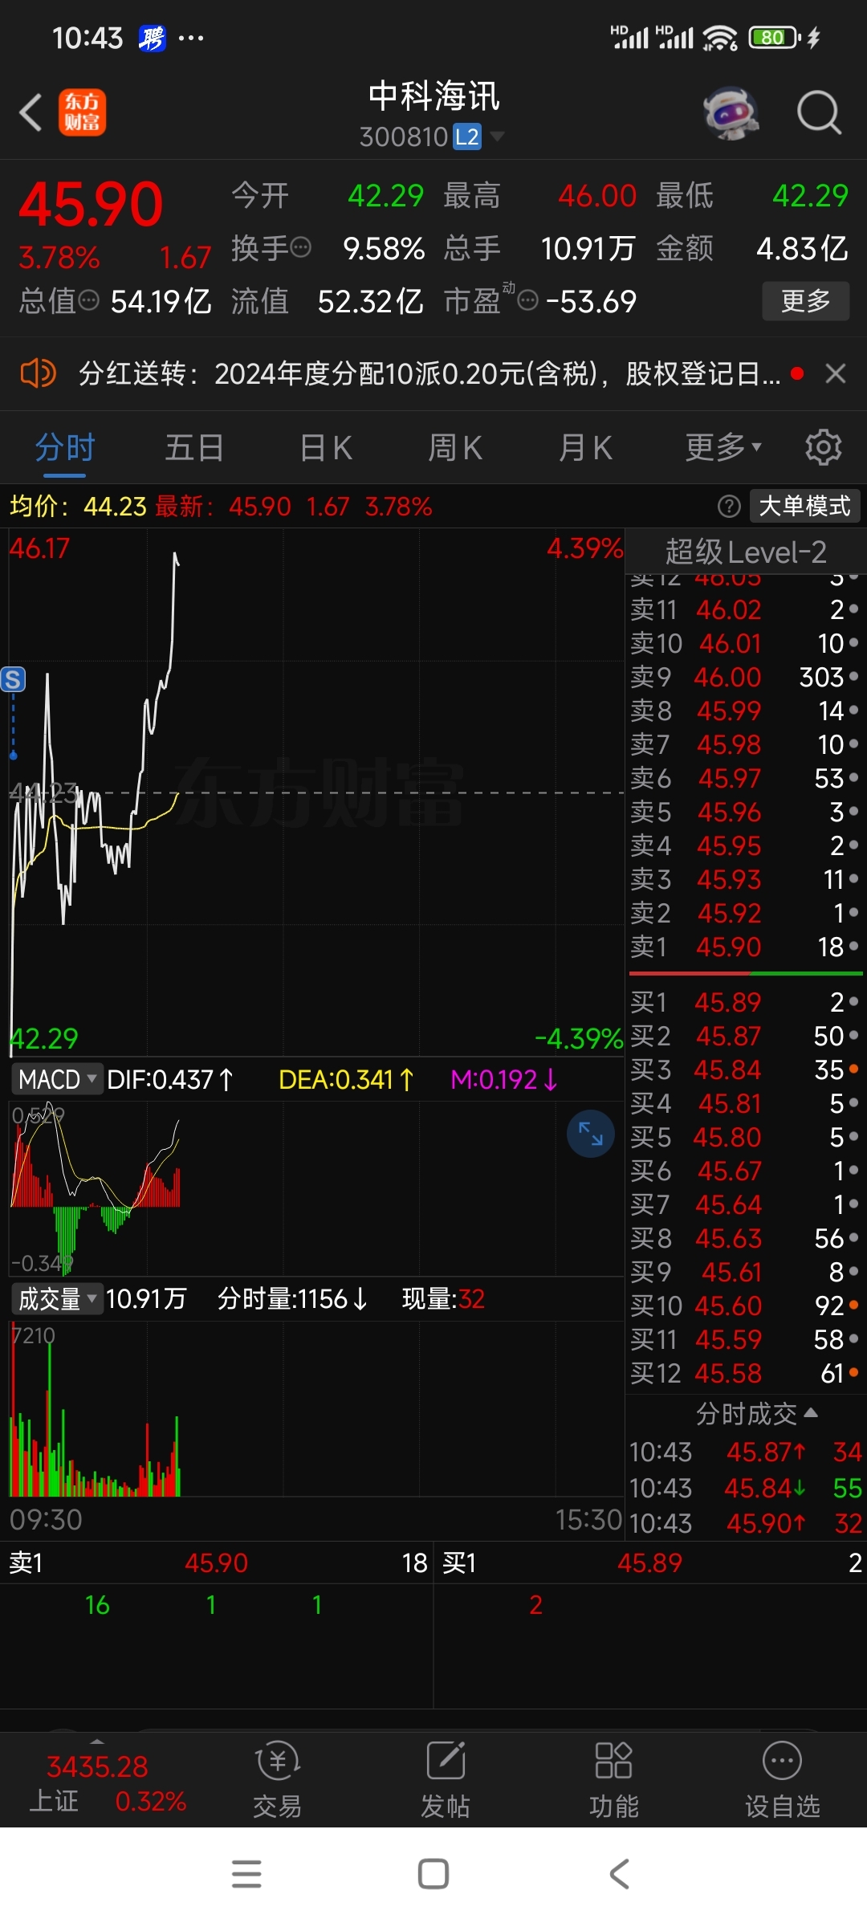Select the 买10 45.60 order row
Image resolution: width=867 pixels, height=1927 pixels.
(x=745, y=1306)
